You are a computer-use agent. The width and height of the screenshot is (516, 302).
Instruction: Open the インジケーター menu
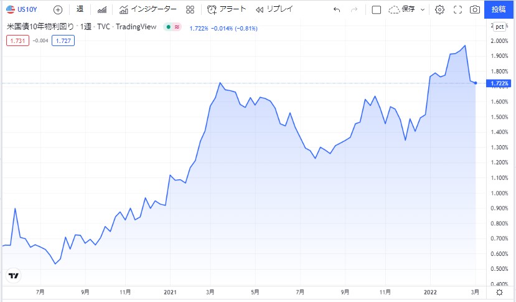coord(148,9)
